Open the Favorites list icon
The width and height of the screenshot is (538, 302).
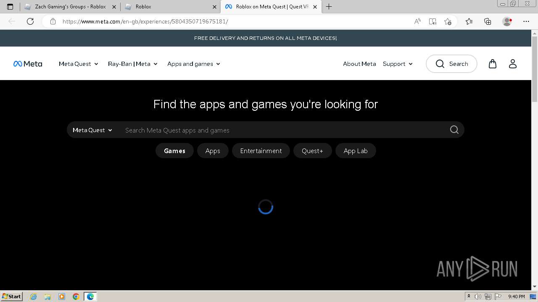(469, 21)
